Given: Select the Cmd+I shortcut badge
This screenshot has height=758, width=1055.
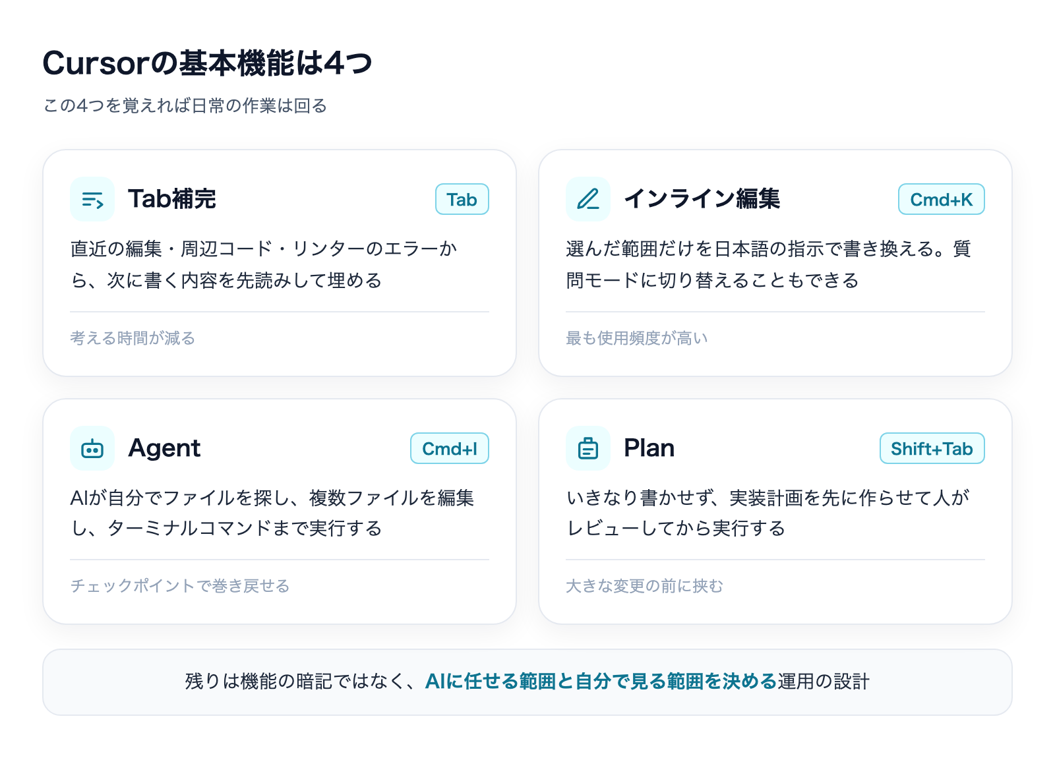Looking at the screenshot, I should [x=450, y=448].
